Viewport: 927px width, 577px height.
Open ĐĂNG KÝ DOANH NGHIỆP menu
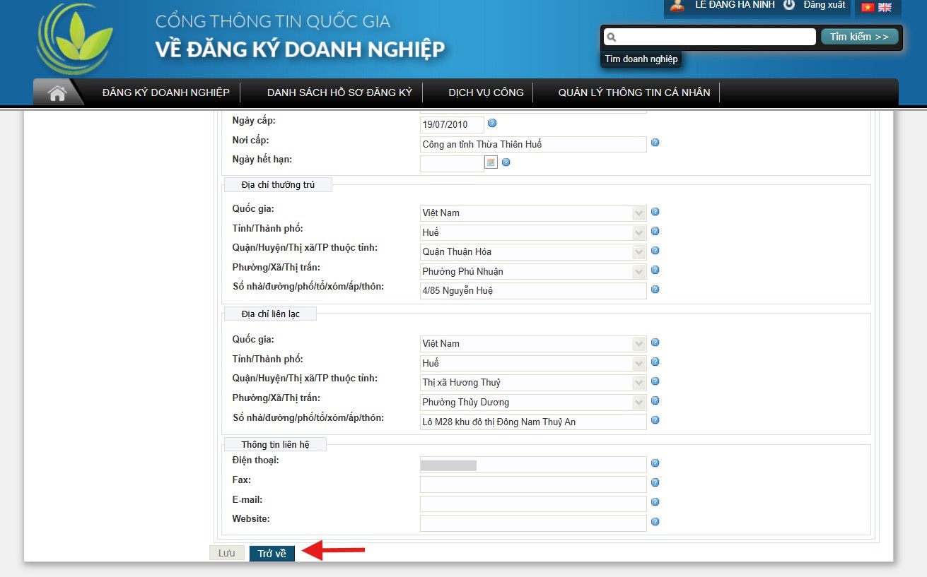(x=165, y=93)
